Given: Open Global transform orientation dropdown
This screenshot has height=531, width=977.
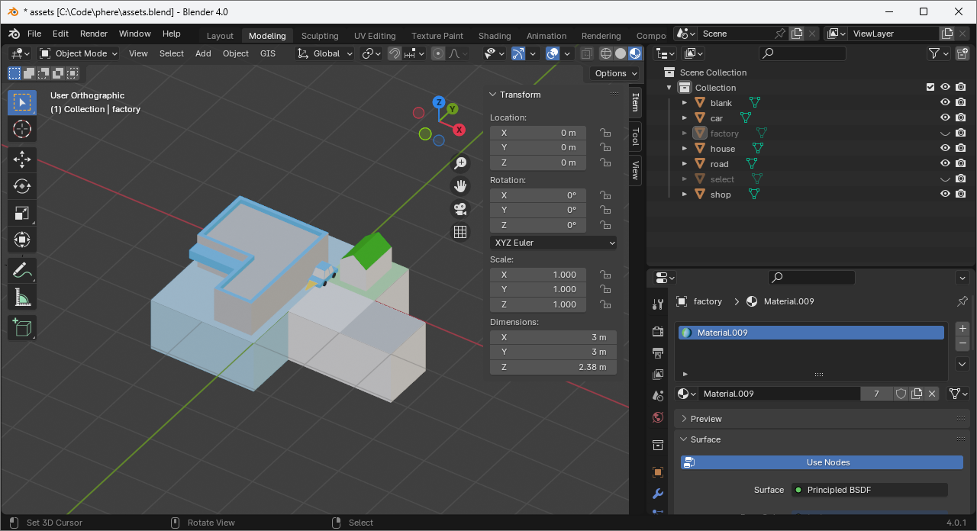Looking at the screenshot, I should coord(326,53).
